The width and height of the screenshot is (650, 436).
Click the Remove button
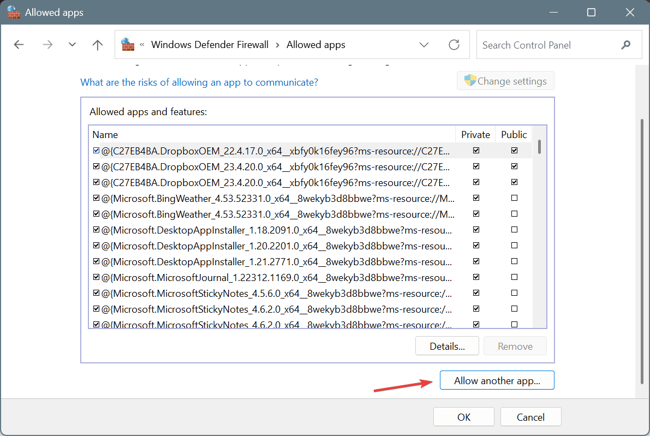[x=515, y=346]
